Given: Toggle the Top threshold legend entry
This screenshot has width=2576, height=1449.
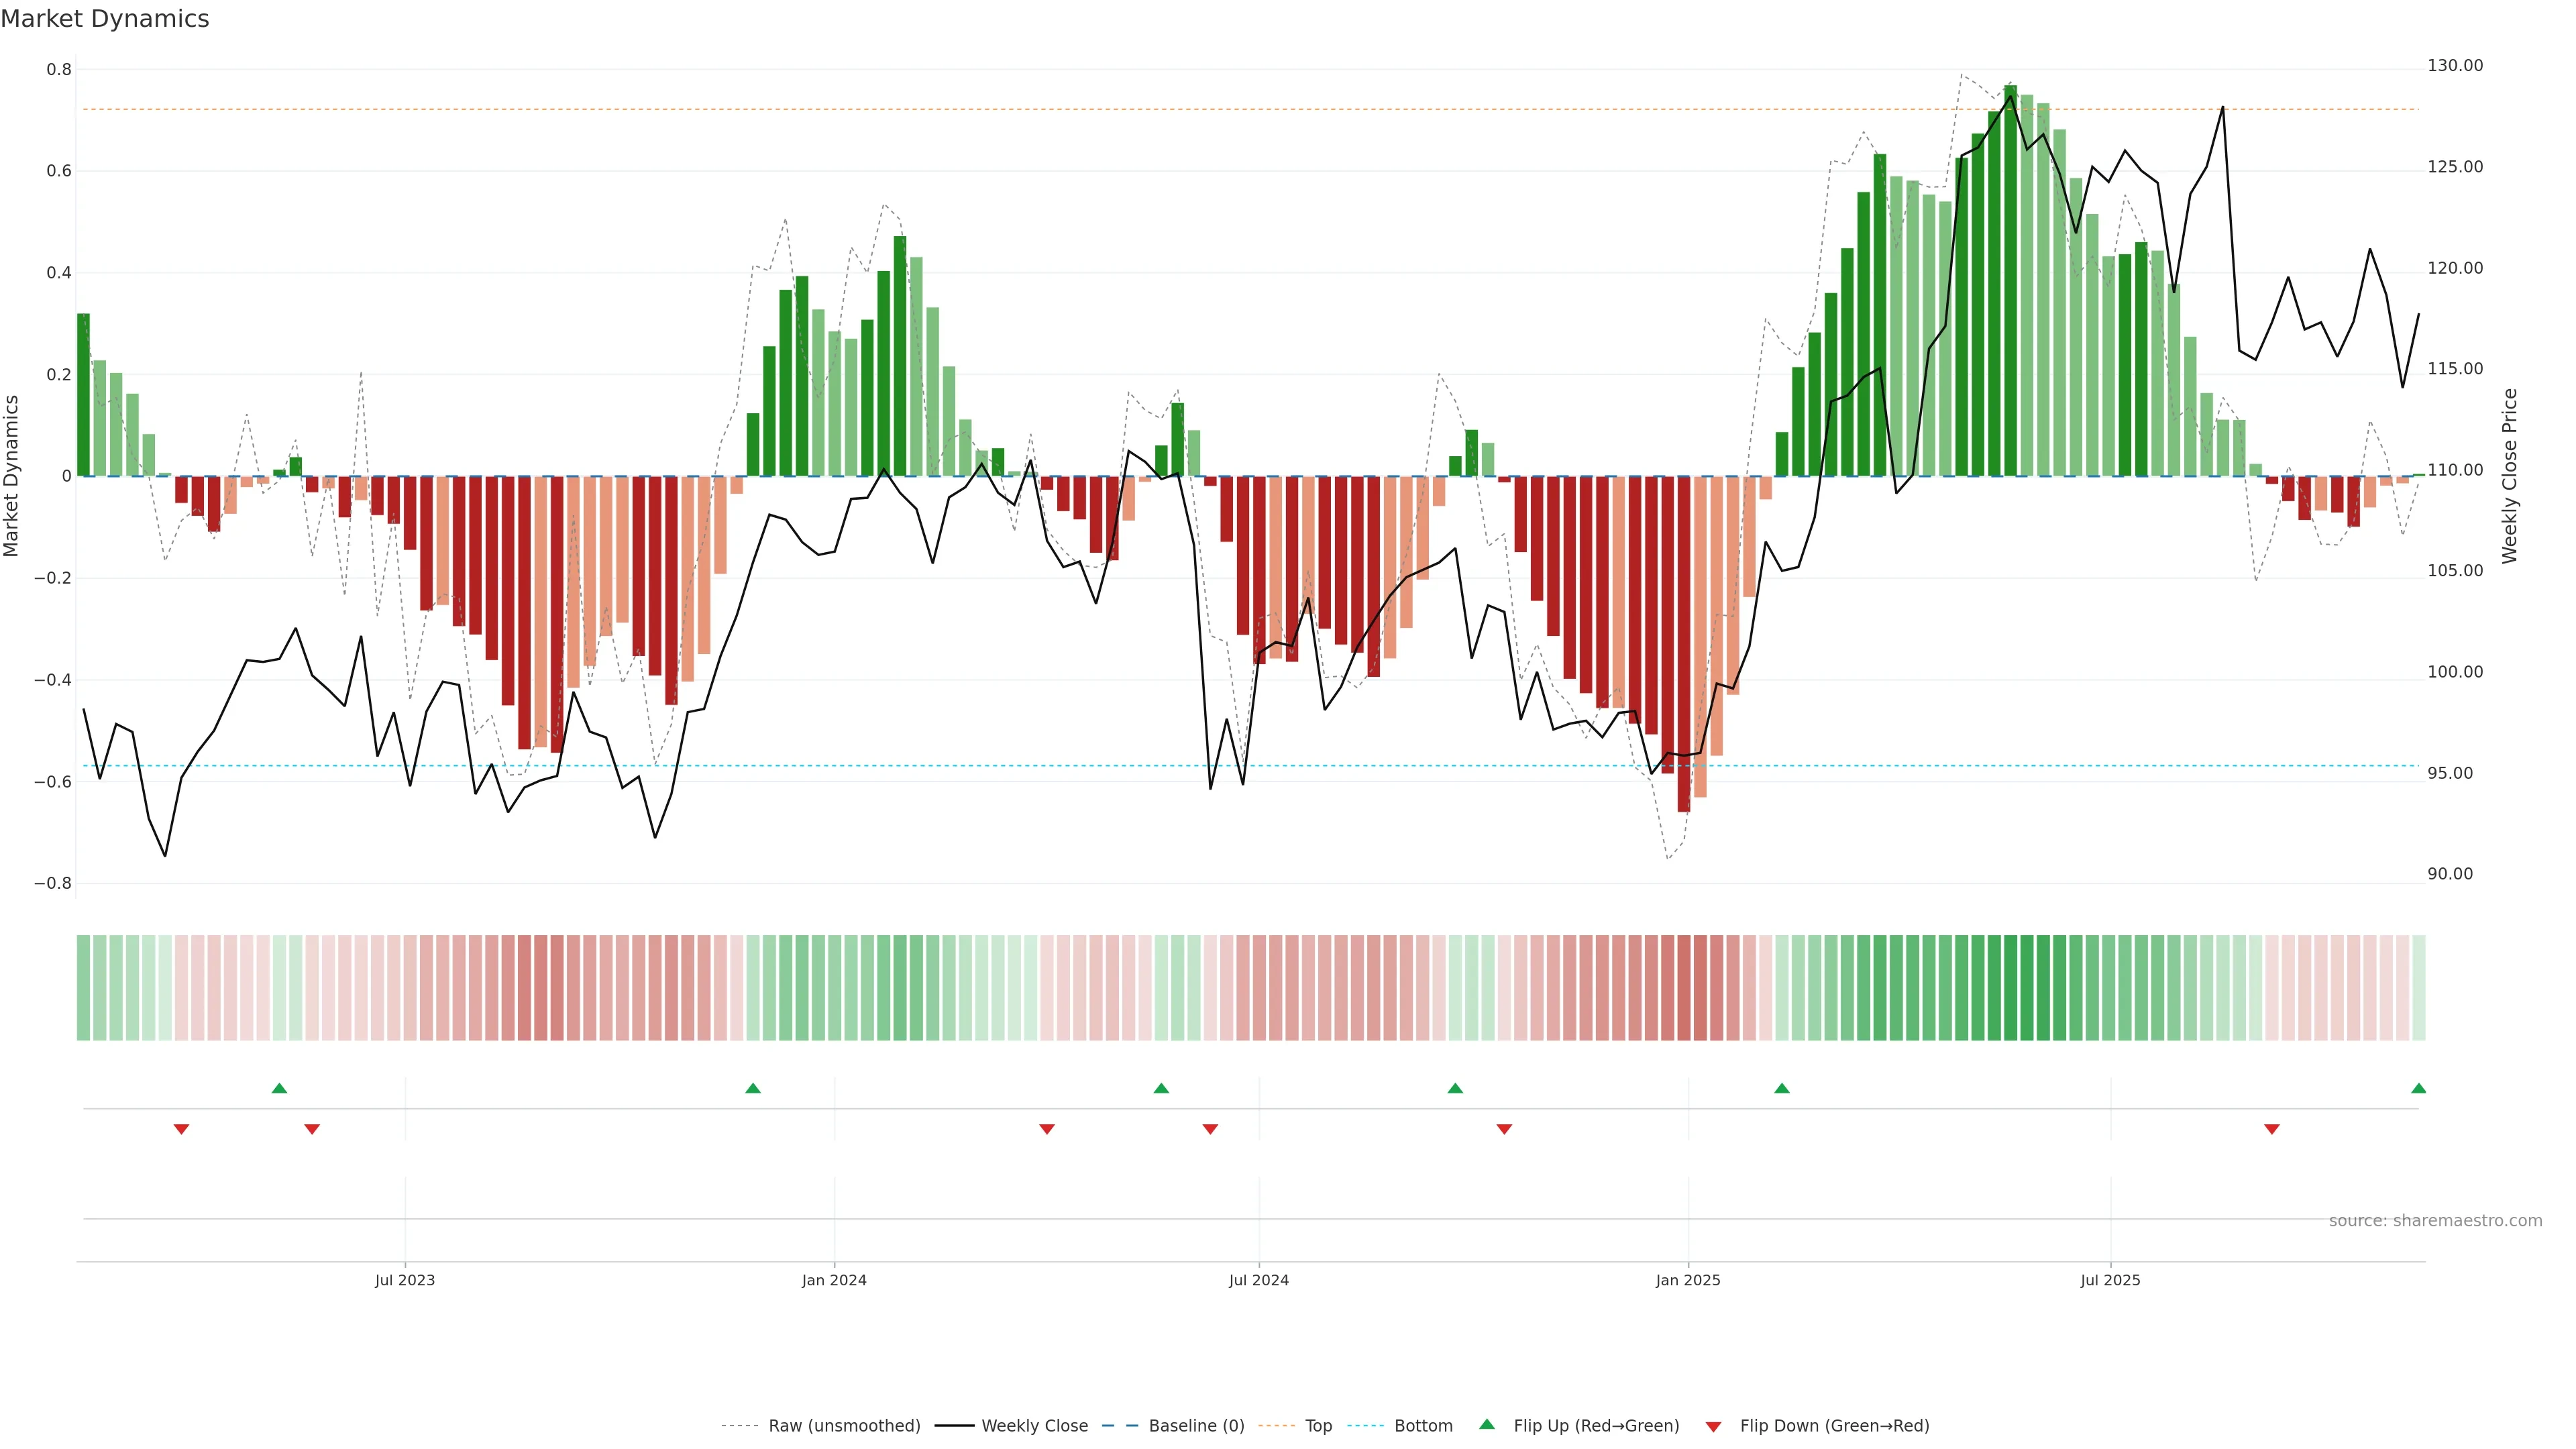Looking at the screenshot, I should (x=1318, y=1426).
